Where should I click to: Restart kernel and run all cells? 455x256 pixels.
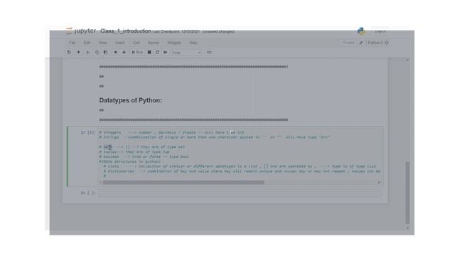[x=166, y=52]
